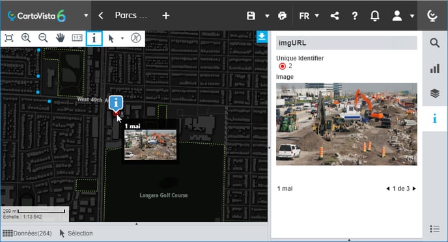Open the Parcs map title

(x=131, y=16)
